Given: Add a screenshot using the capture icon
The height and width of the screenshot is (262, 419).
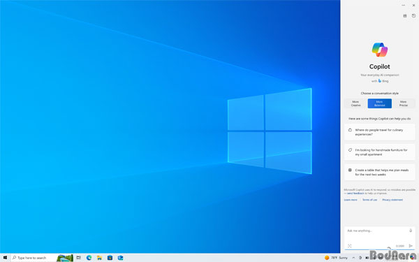Looking at the screenshot, I should [350, 246].
